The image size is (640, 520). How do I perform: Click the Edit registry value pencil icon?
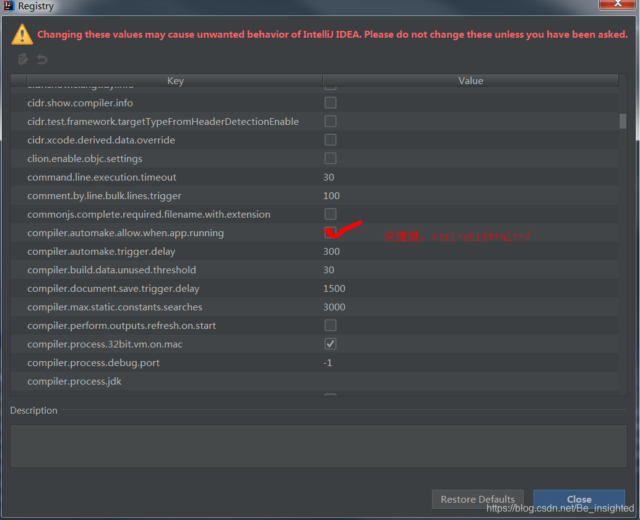tap(23, 59)
